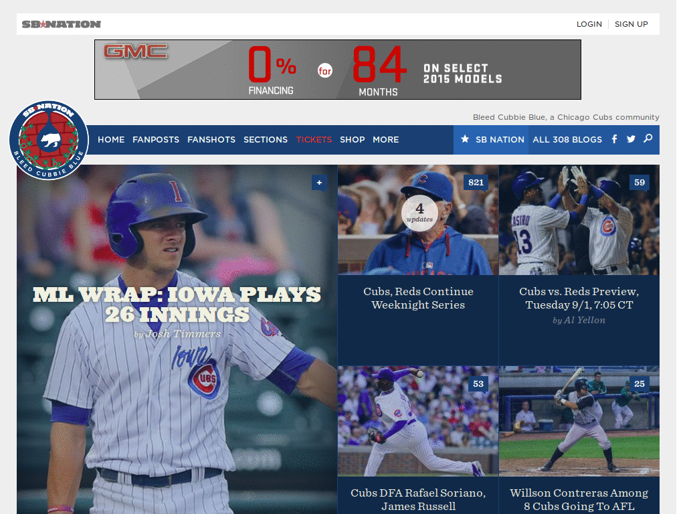The height and width of the screenshot is (514, 685).
Task: Open the Shop menu item
Action: (352, 139)
